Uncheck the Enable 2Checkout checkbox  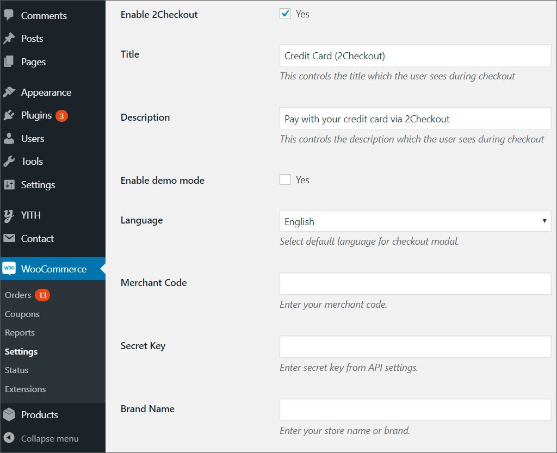[285, 14]
